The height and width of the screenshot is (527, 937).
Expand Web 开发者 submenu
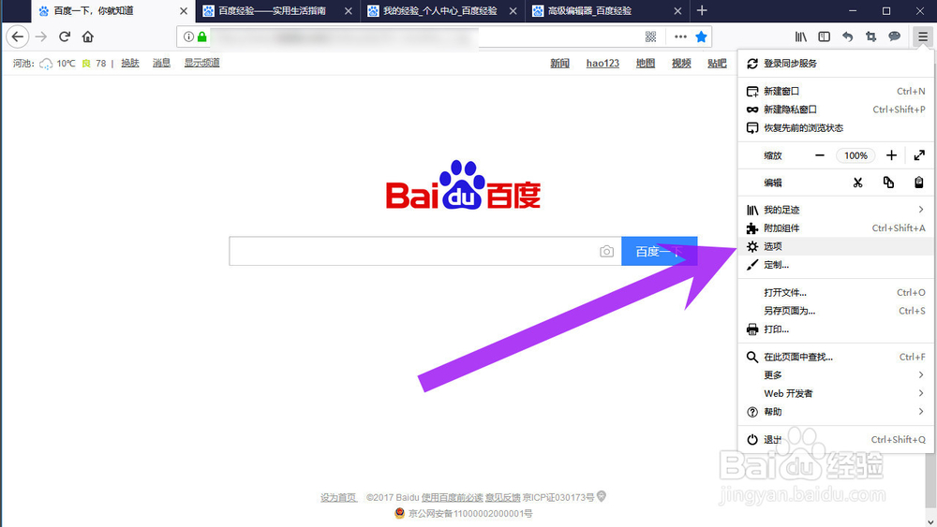[836, 393]
